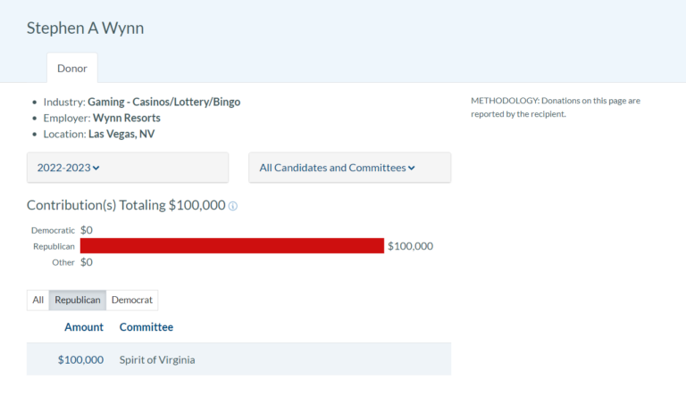The height and width of the screenshot is (395, 686).
Task: Click the chevron arrow next to 2022-2023
Action: (x=96, y=169)
